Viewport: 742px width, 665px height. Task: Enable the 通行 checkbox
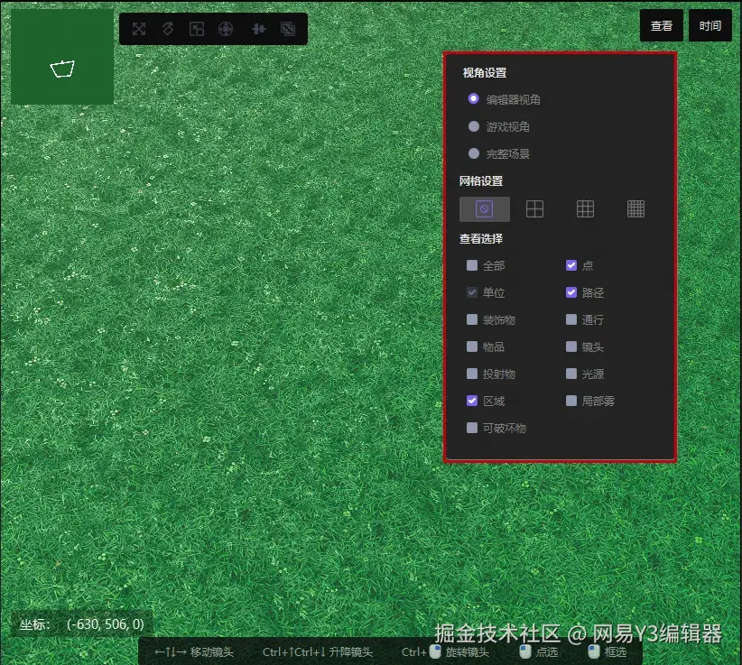pos(571,319)
